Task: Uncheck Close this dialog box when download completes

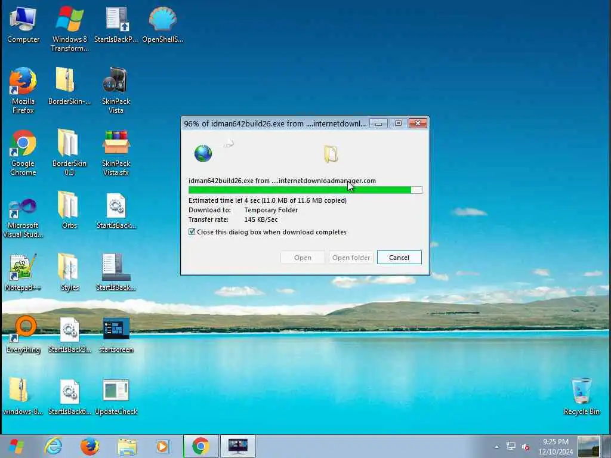Action: (192, 232)
